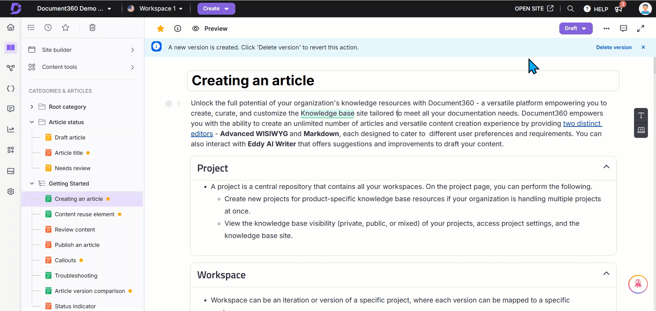The height and width of the screenshot is (311, 656).
Task: Click the article title input field
Action: tap(403, 81)
